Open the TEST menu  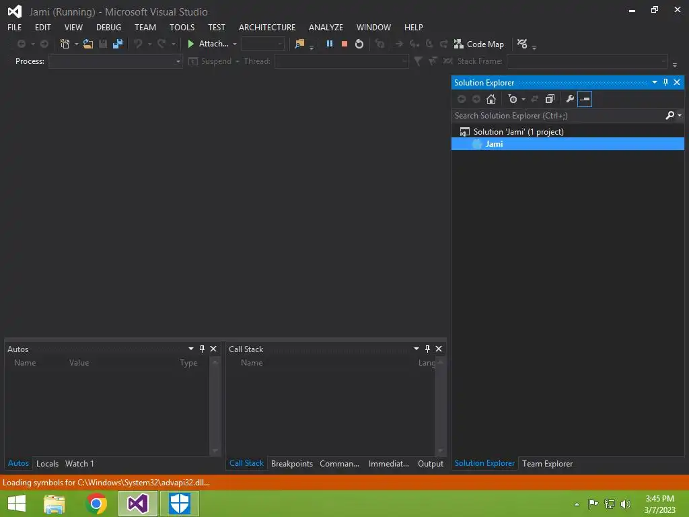(x=216, y=27)
